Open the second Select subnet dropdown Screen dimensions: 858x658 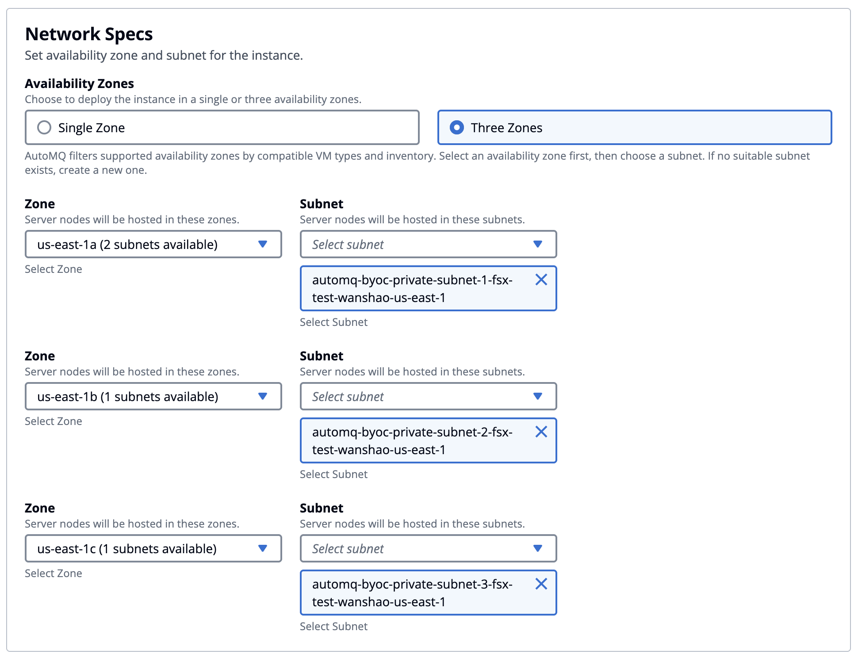coord(416,396)
